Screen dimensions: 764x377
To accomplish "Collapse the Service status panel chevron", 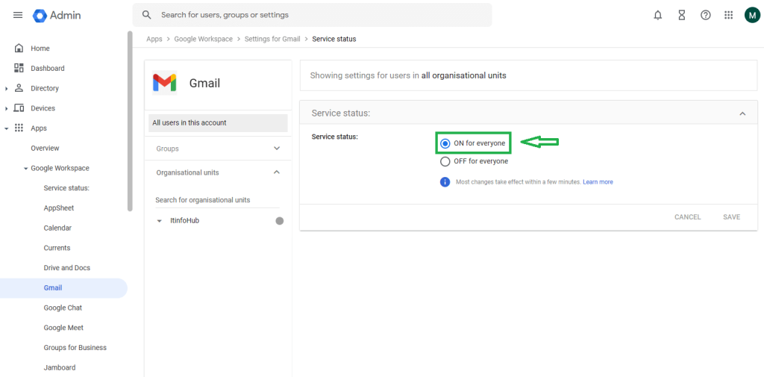I will point(742,113).
